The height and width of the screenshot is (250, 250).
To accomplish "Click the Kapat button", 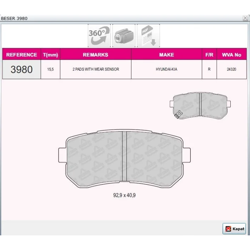I will point(234,229).
